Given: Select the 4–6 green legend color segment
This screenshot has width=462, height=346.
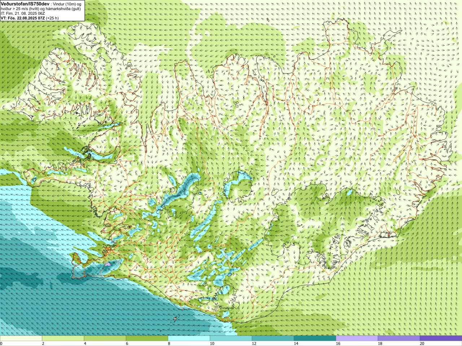Looking at the screenshot, I should [x=105, y=338].
